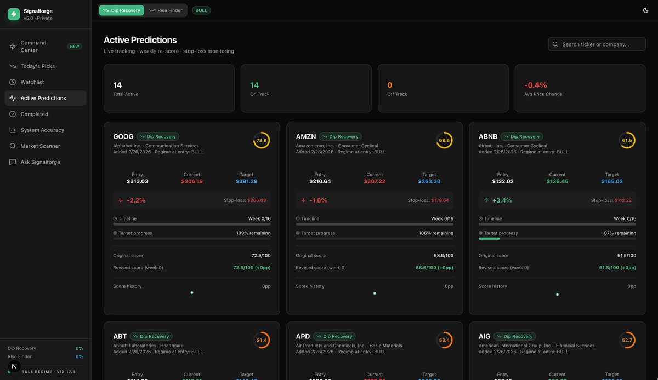Click the Avg Price Change stat card

[x=580, y=88]
